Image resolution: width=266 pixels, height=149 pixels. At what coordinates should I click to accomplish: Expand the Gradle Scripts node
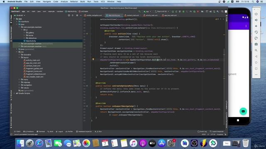(x=15, y=93)
